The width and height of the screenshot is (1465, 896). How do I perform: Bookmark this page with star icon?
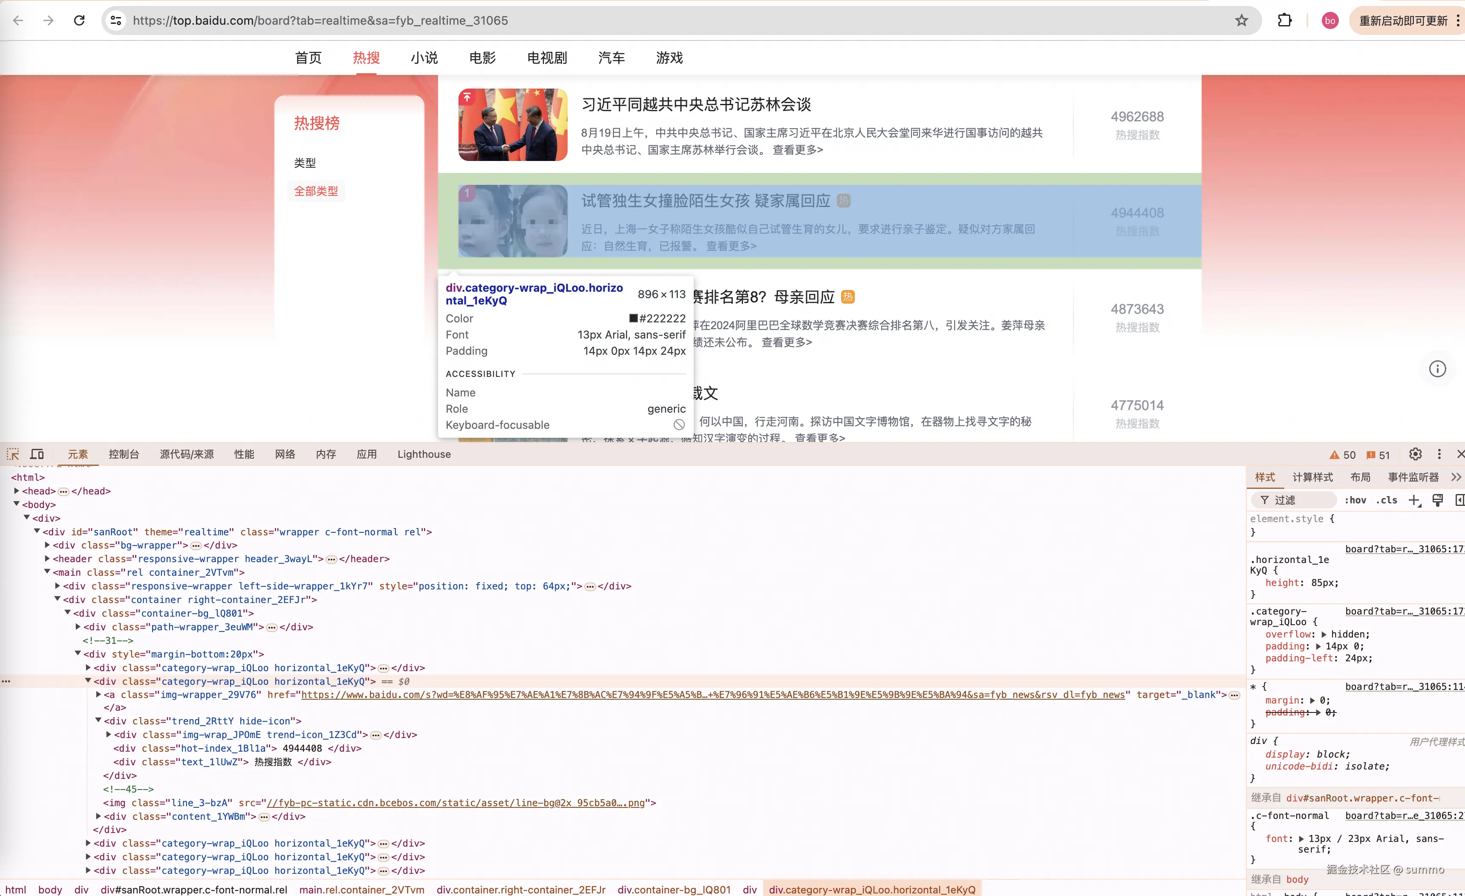1241,21
